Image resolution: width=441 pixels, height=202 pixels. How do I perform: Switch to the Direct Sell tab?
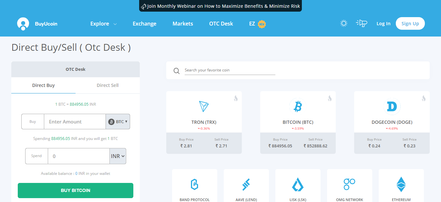(x=108, y=85)
